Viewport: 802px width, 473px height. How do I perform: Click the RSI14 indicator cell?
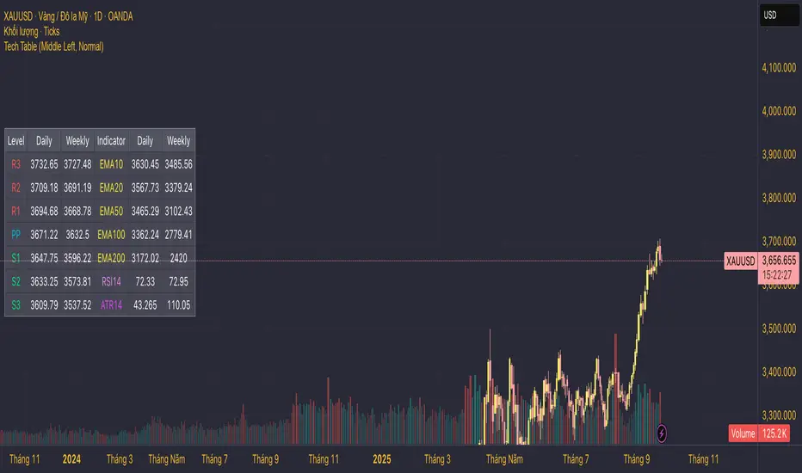(111, 281)
